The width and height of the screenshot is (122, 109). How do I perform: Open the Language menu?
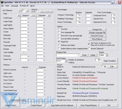[14, 6]
